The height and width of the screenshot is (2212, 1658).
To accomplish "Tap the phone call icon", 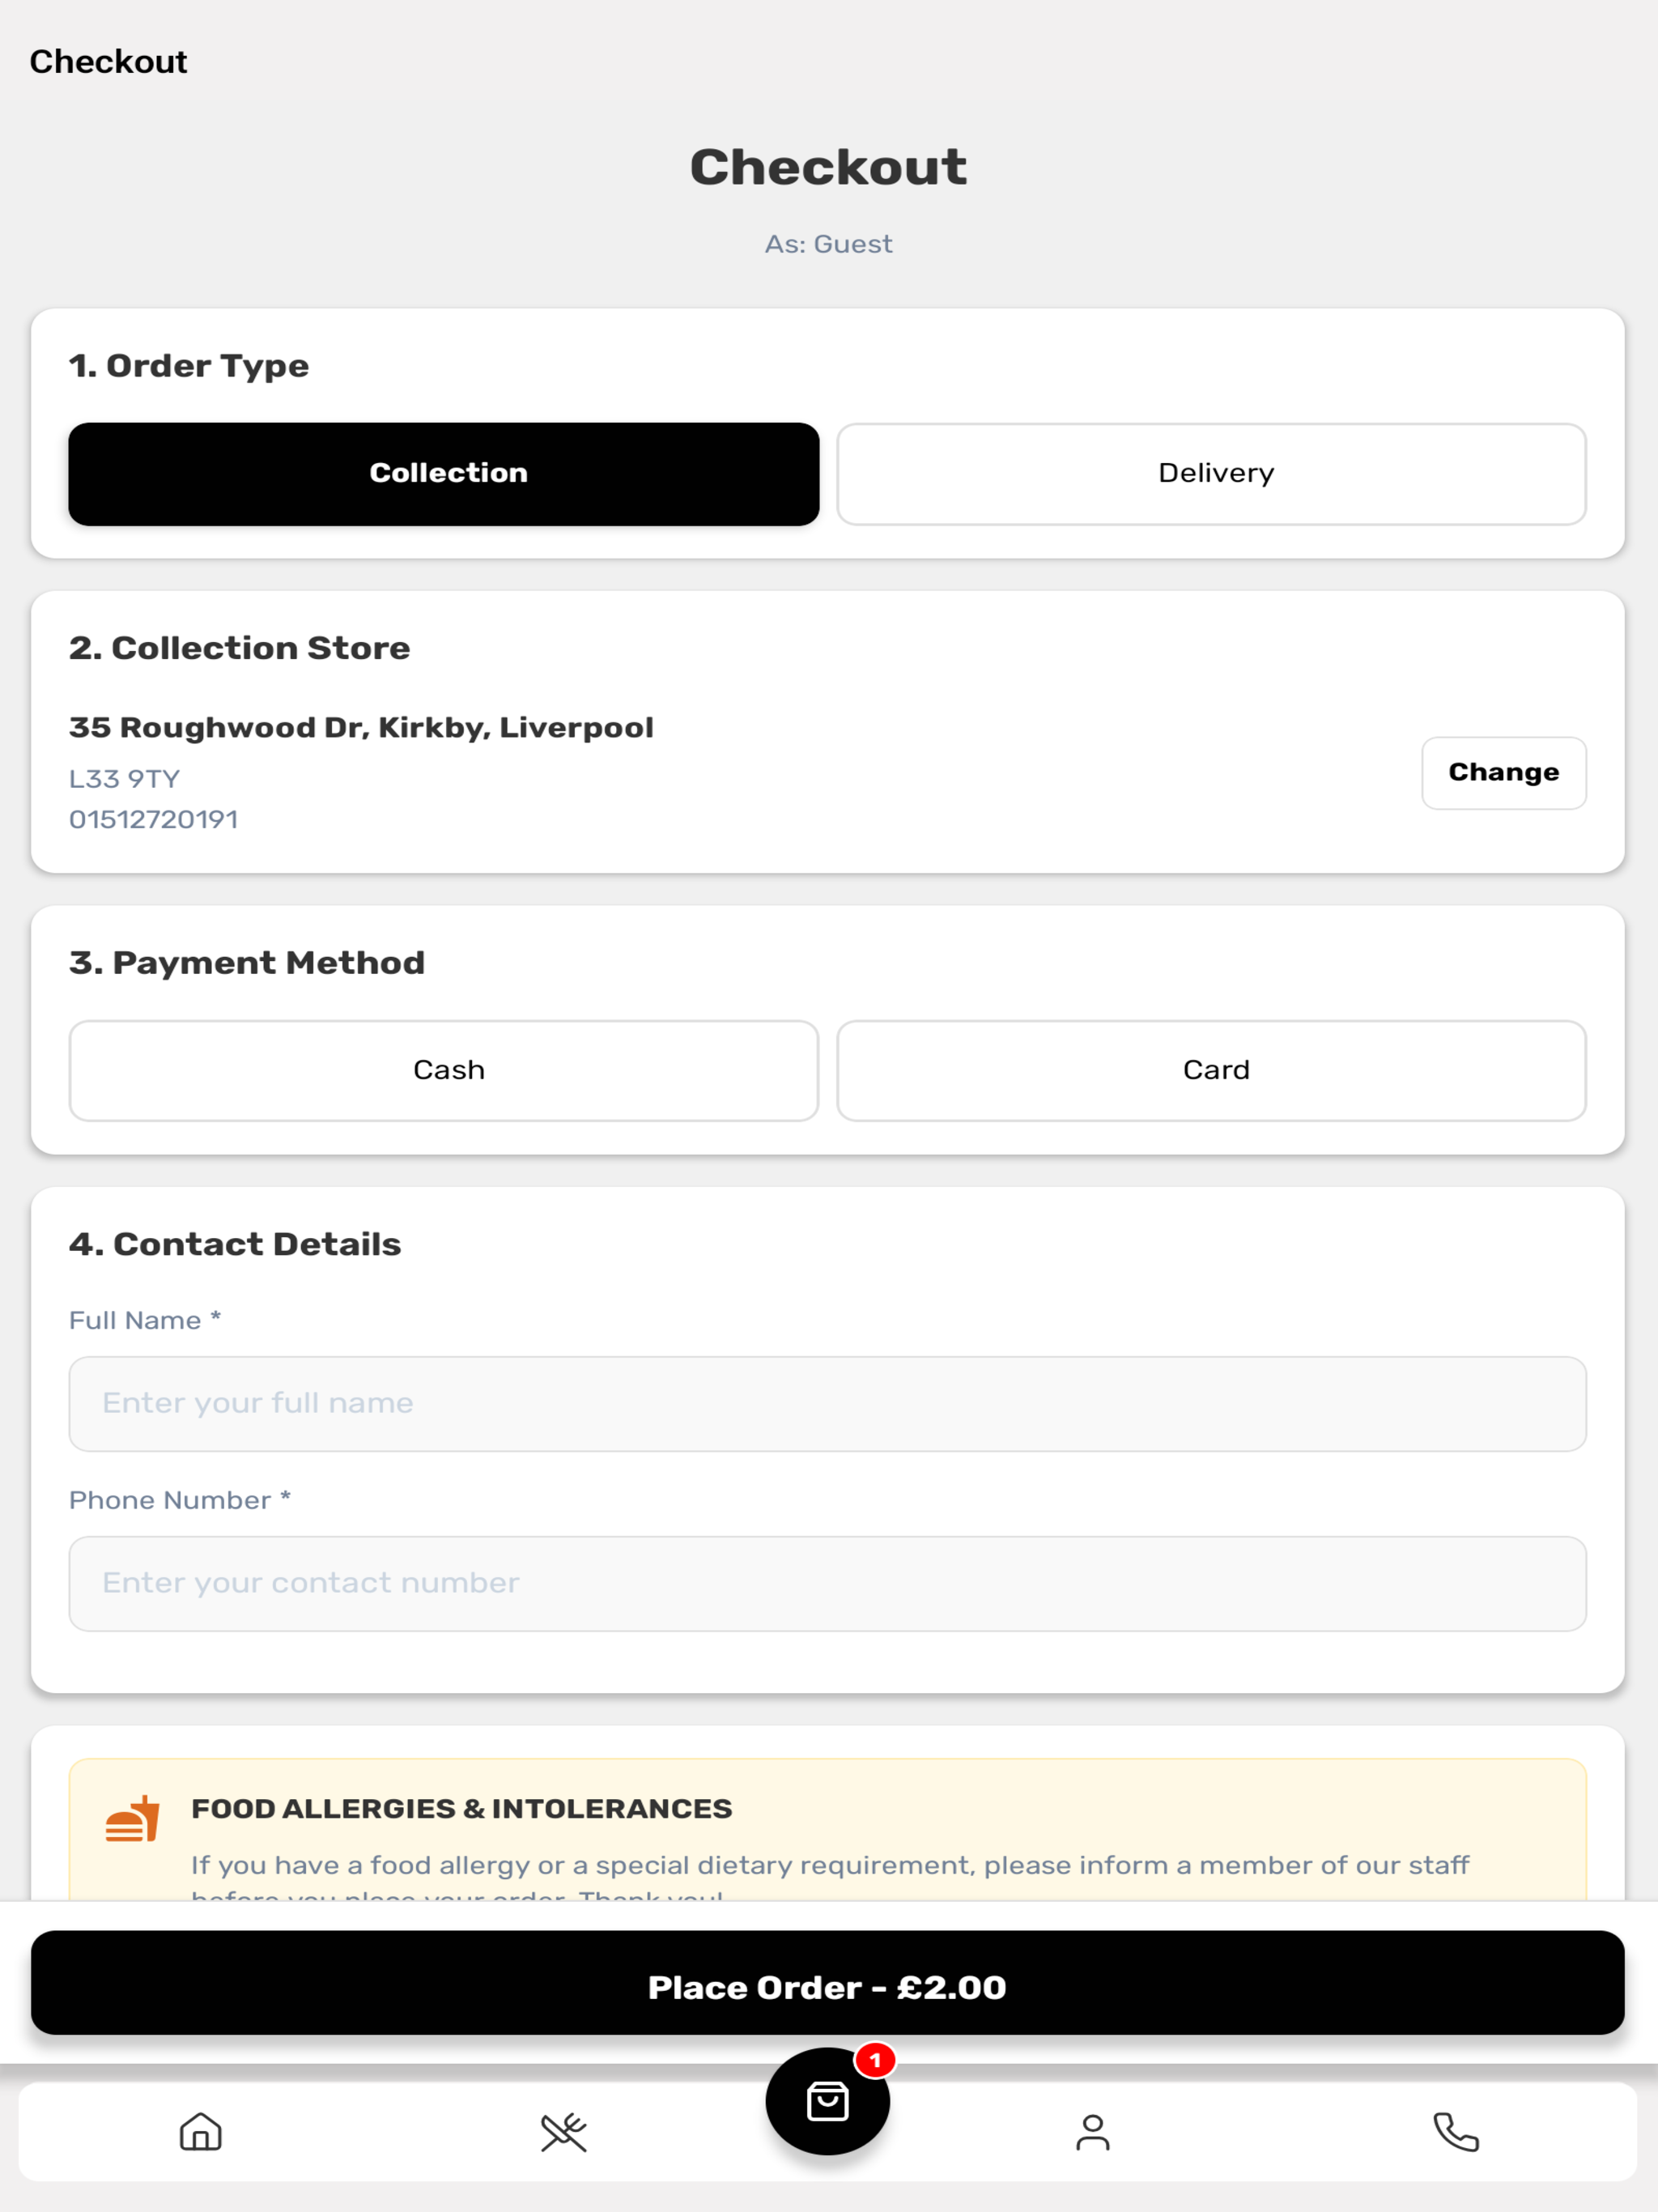I will tap(1455, 2131).
